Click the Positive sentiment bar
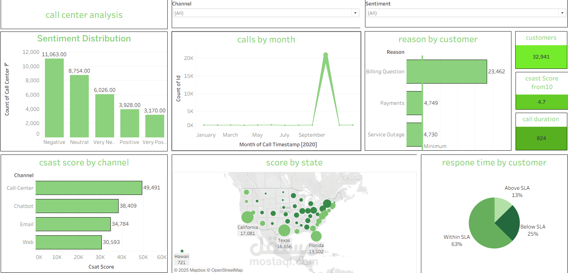This screenshot has height=273, width=568. [x=130, y=123]
